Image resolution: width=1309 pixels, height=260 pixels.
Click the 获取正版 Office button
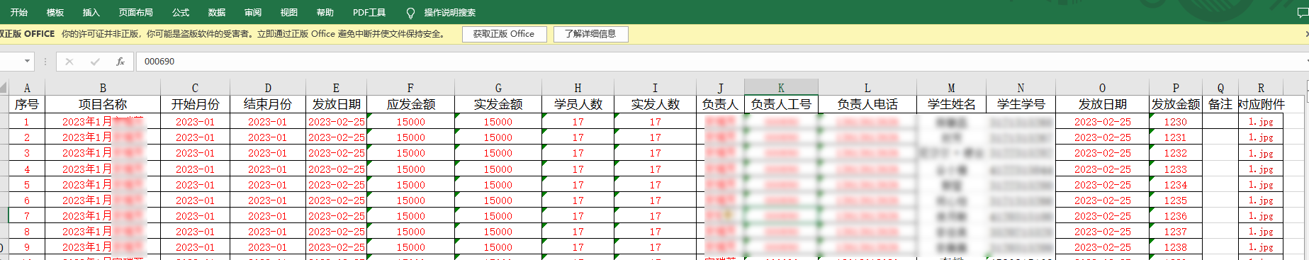point(504,34)
